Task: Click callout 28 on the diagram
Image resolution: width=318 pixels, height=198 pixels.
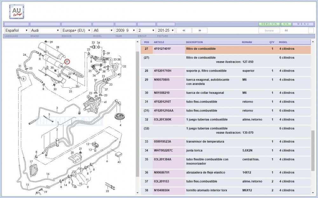Action: pyautogui.click(x=58, y=47)
